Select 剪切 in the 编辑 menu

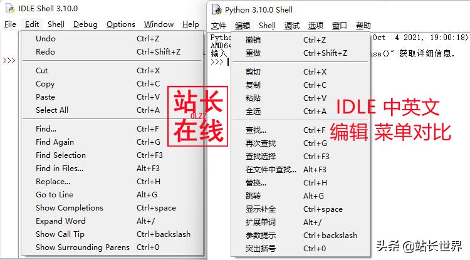pyautogui.click(x=300, y=72)
